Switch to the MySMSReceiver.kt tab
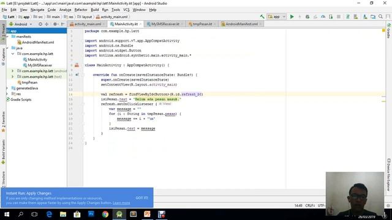 (165, 24)
